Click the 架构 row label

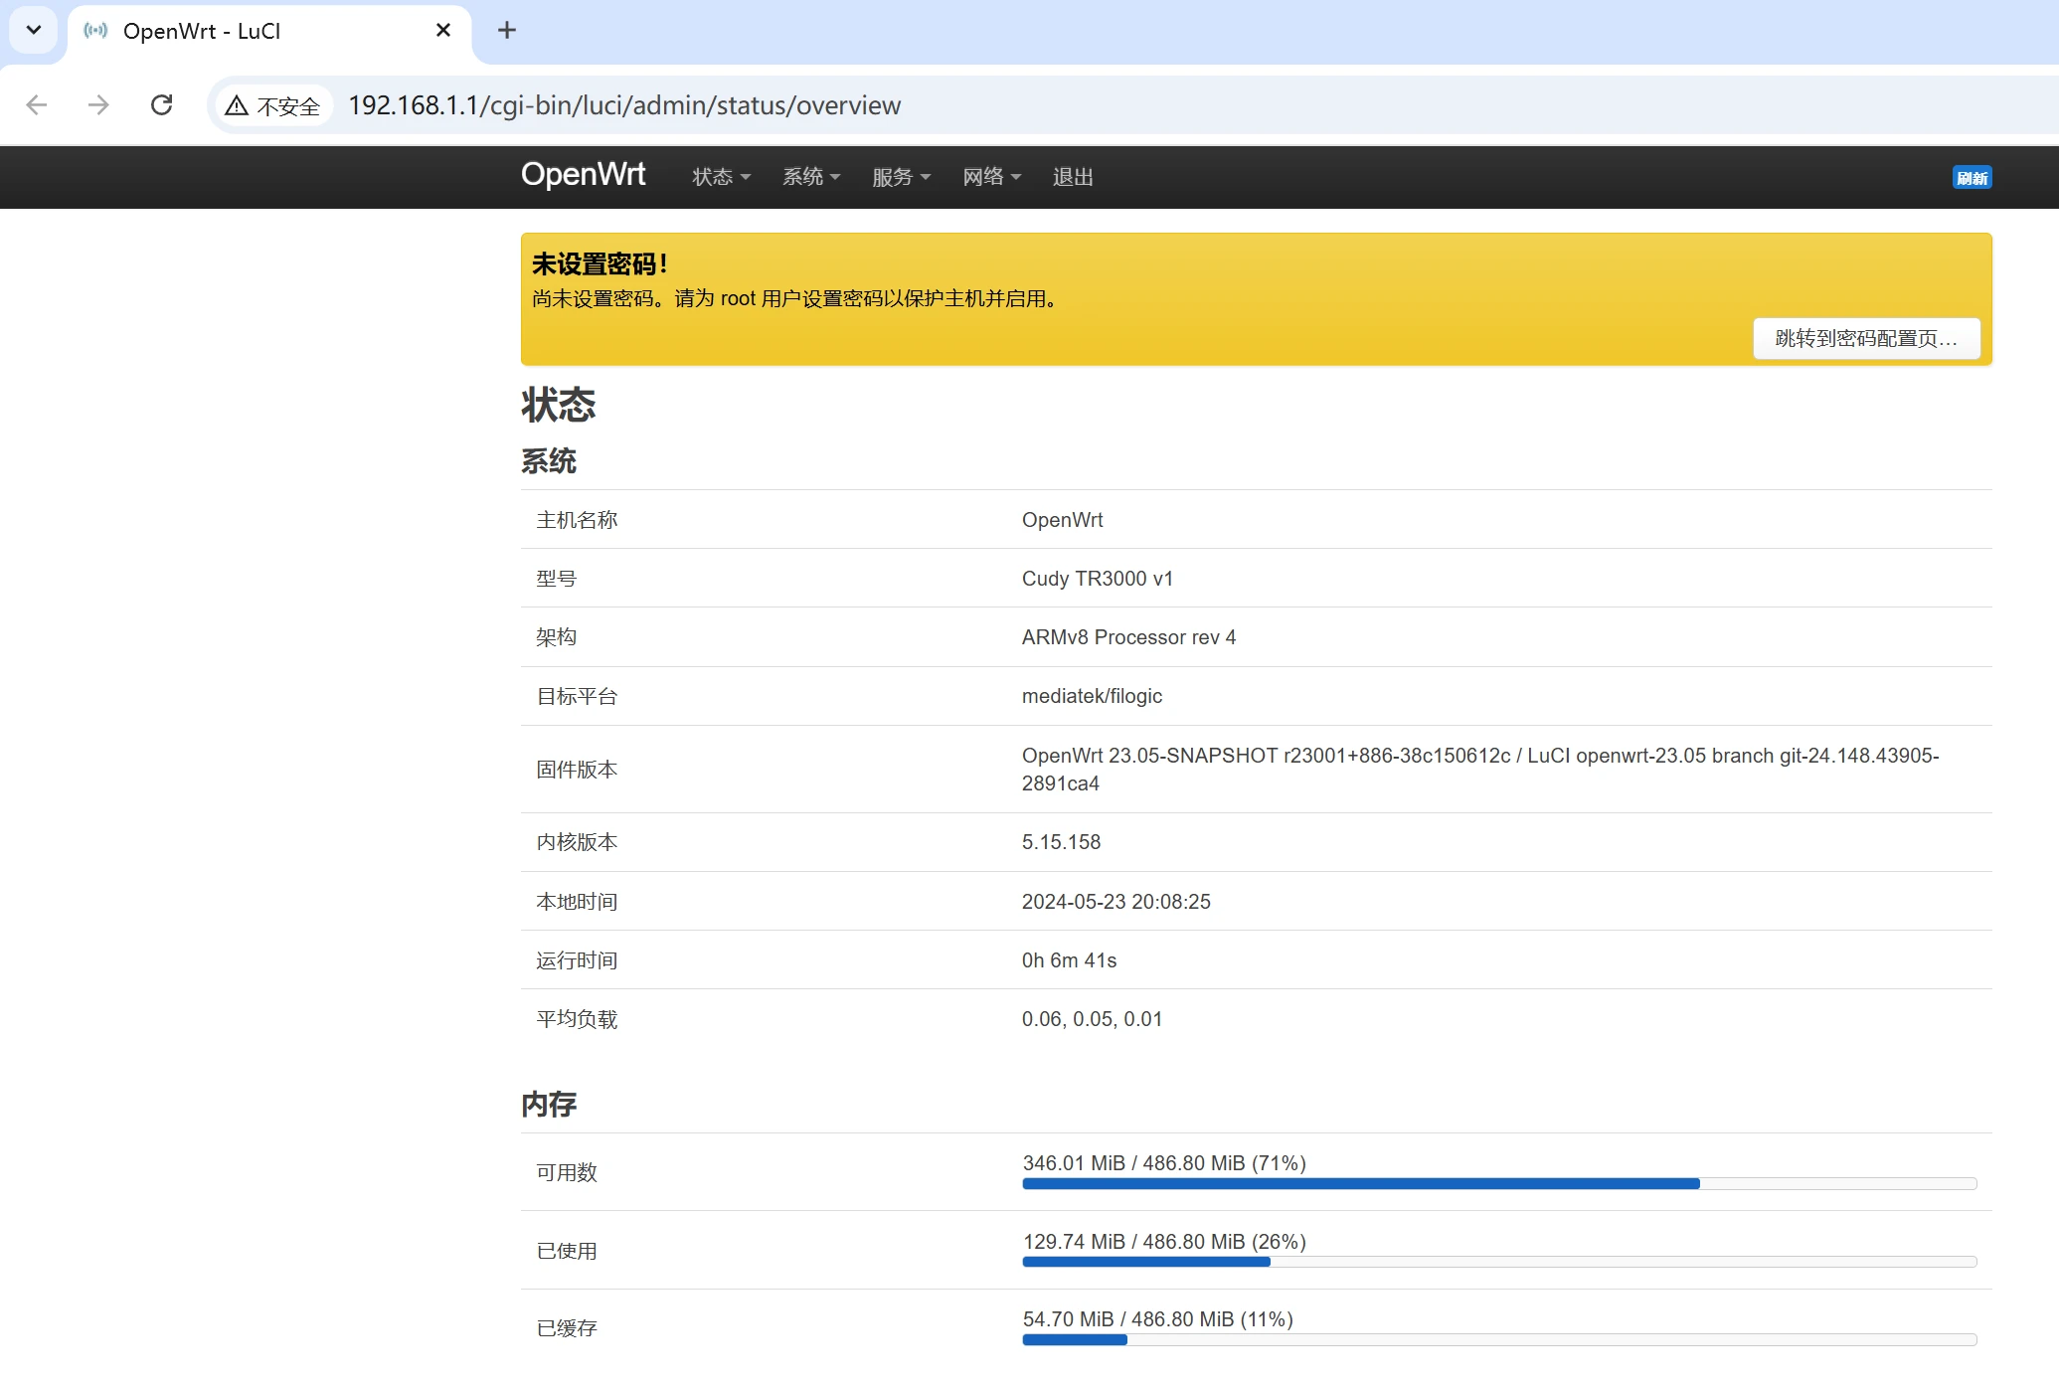557,637
